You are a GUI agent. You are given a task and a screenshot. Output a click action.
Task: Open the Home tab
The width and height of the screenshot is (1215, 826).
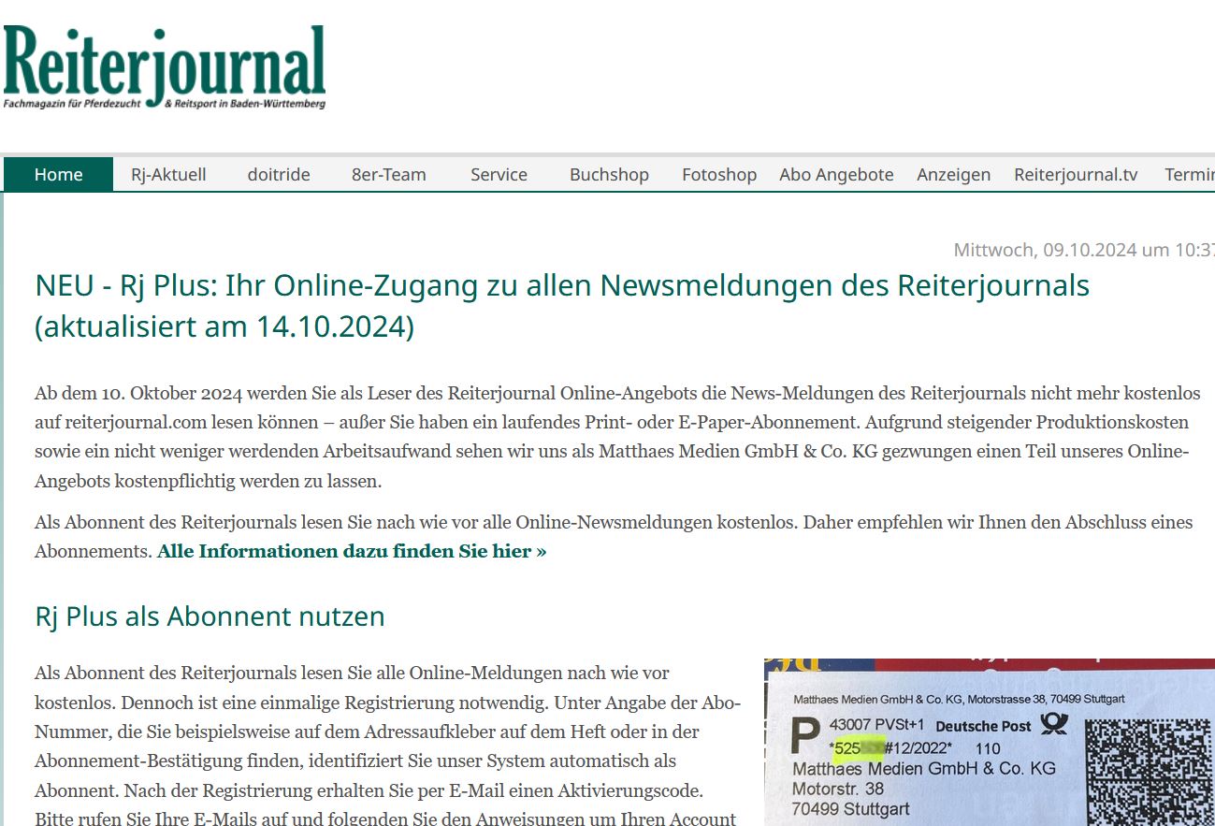point(58,175)
